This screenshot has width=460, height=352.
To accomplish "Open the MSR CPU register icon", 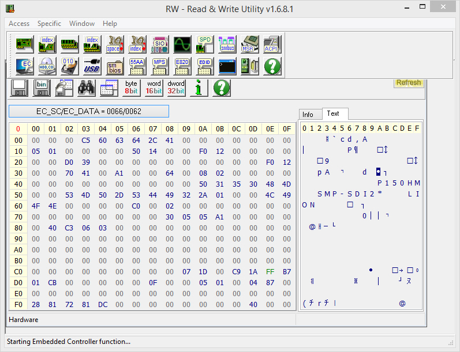I will [250, 44].
